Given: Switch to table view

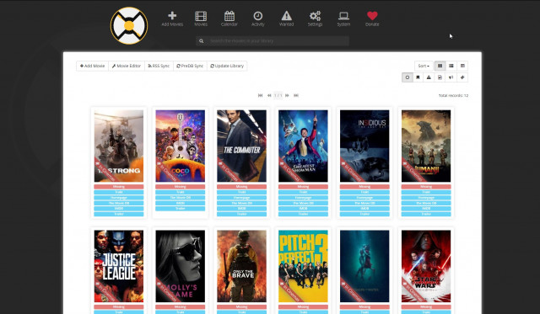Looking at the screenshot, I should pyautogui.click(x=462, y=66).
